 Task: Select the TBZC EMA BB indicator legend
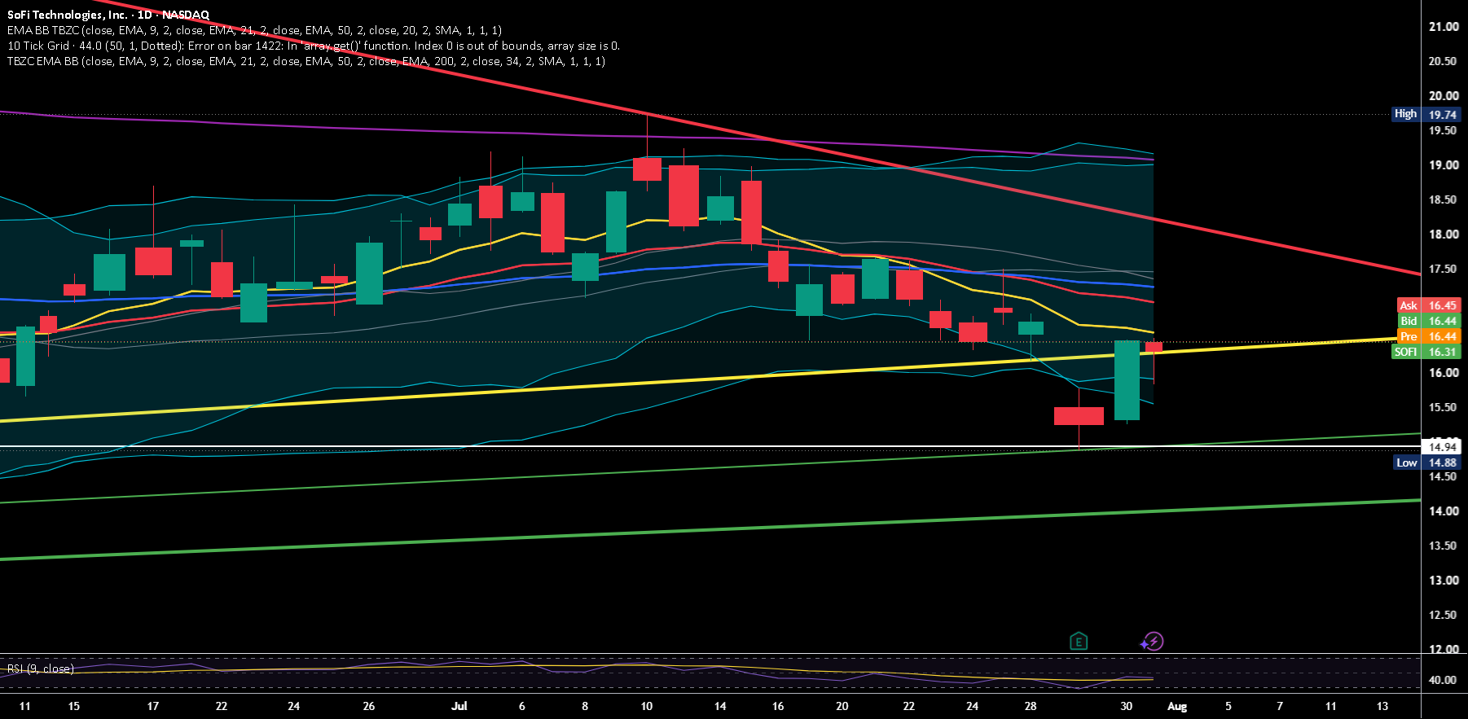[306, 61]
